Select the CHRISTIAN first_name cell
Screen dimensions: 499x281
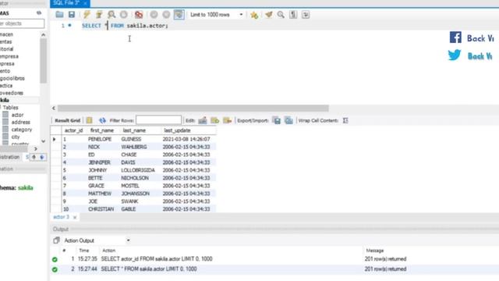101,209
